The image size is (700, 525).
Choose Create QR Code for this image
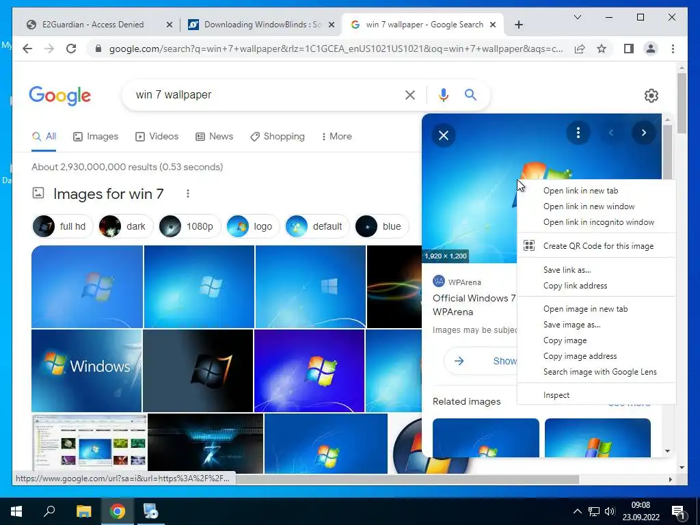coord(596,245)
